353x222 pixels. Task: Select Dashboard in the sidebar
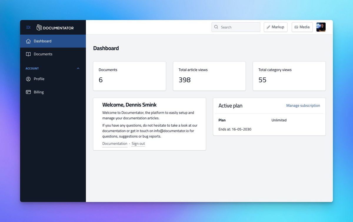point(42,41)
